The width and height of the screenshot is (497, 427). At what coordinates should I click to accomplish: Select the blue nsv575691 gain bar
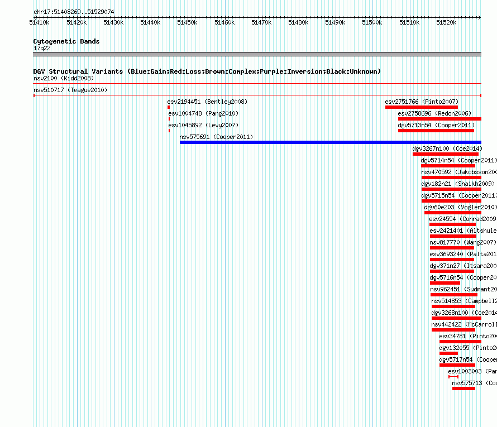click(330, 142)
